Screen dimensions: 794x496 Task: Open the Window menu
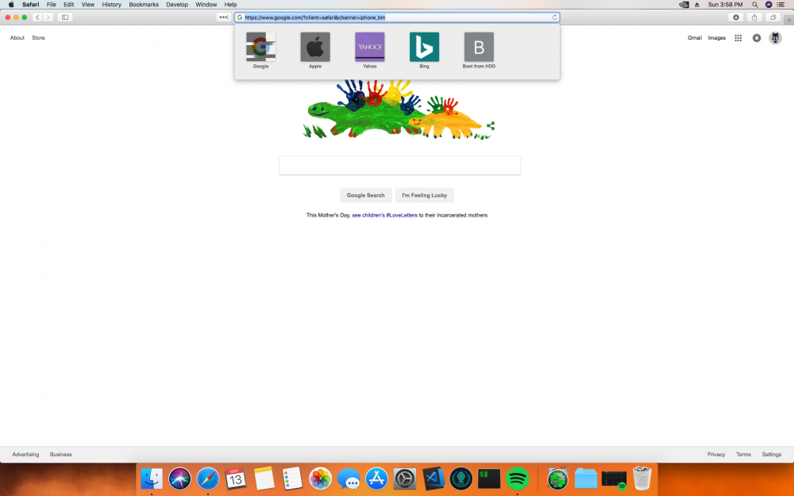[x=206, y=5]
